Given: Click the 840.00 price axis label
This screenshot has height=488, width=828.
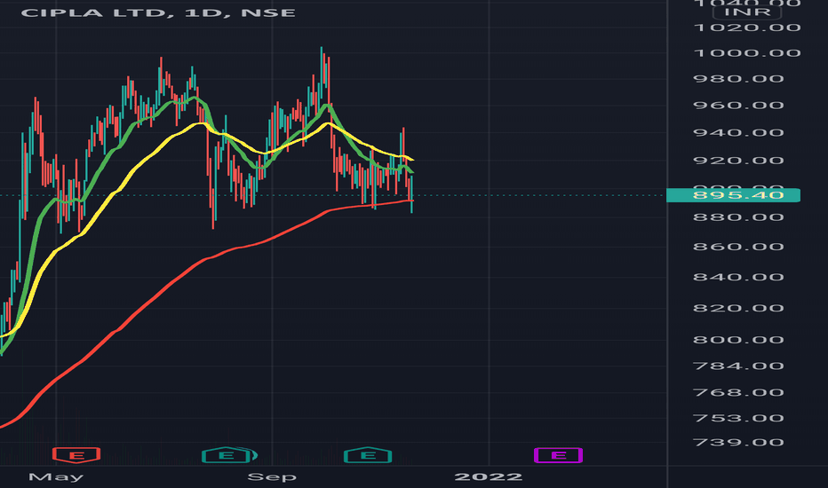Looking at the screenshot, I should (x=739, y=277).
